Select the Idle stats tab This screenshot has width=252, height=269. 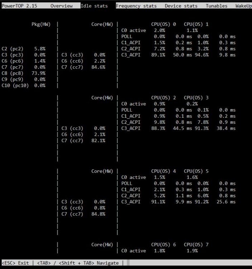coord(94,6)
